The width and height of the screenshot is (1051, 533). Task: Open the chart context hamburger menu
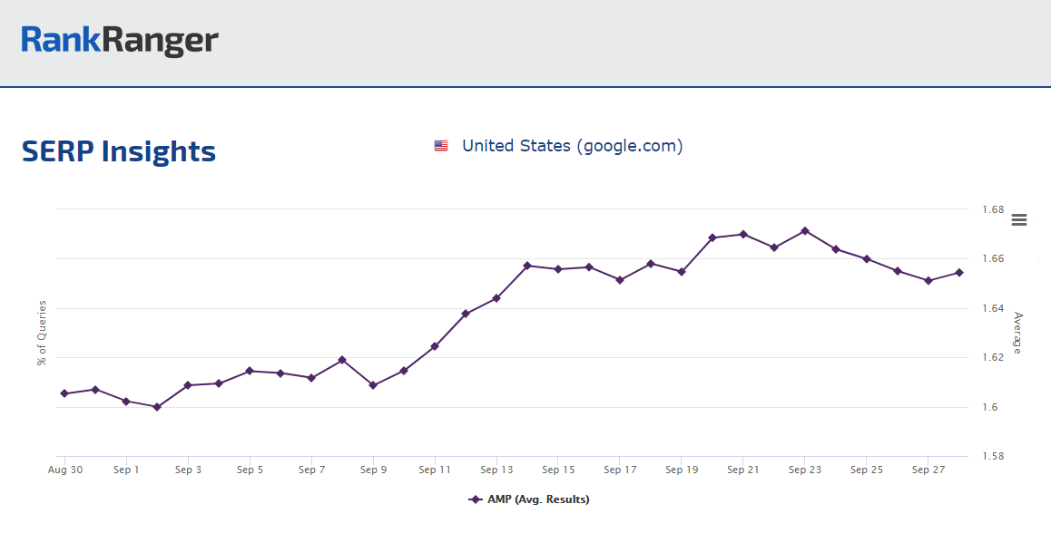tap(1018, 220)
